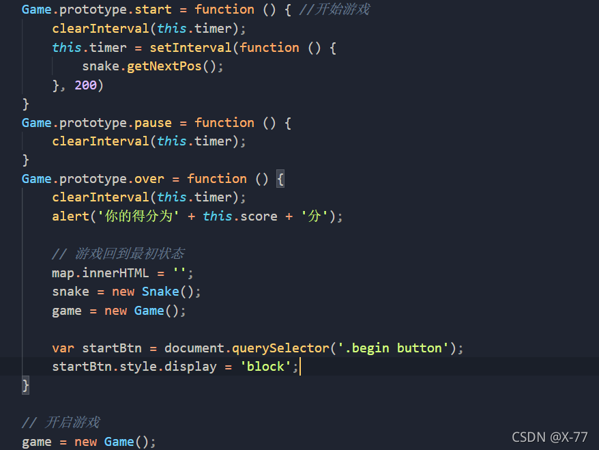This screenshot has width=599, height=450.
Task: Click the comment '// 开启游戏'
Action: click(x=61, y=423)
